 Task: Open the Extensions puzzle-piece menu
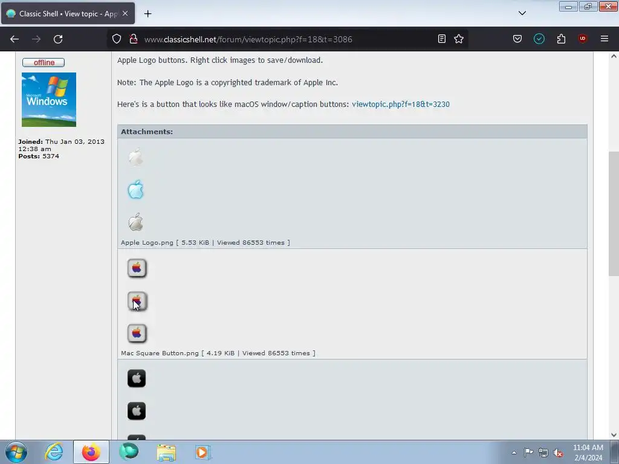coord(561,39)
